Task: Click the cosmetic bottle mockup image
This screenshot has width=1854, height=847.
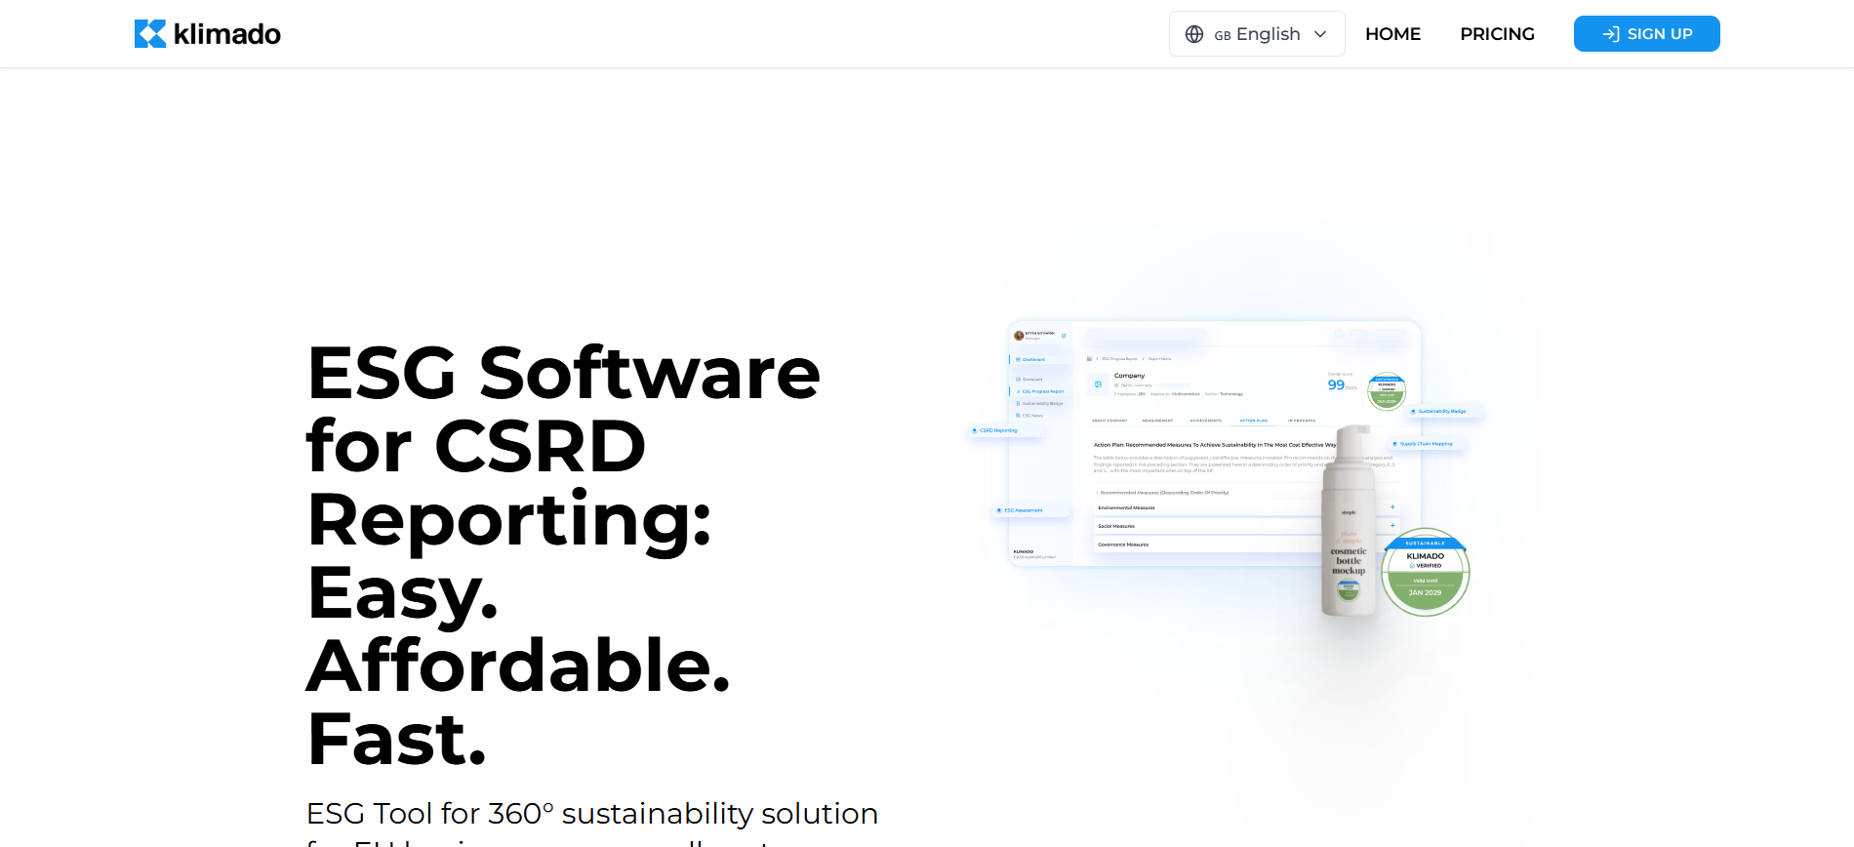Action: [x=1350, y=520]
